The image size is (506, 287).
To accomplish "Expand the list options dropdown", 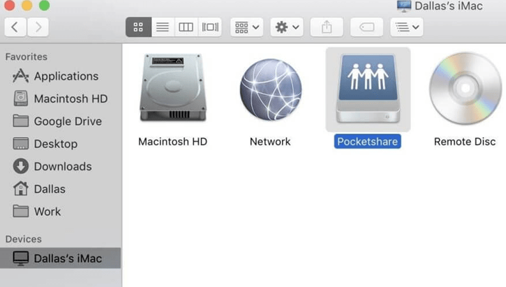I will click(x=406, y=27).
